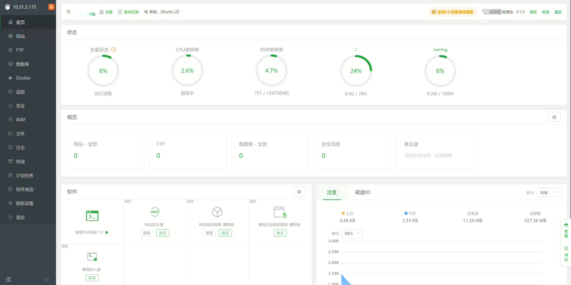Click 购买 under 网站防火墙
Viewport: 571px width, 285px height.
(x=163, y=233)
